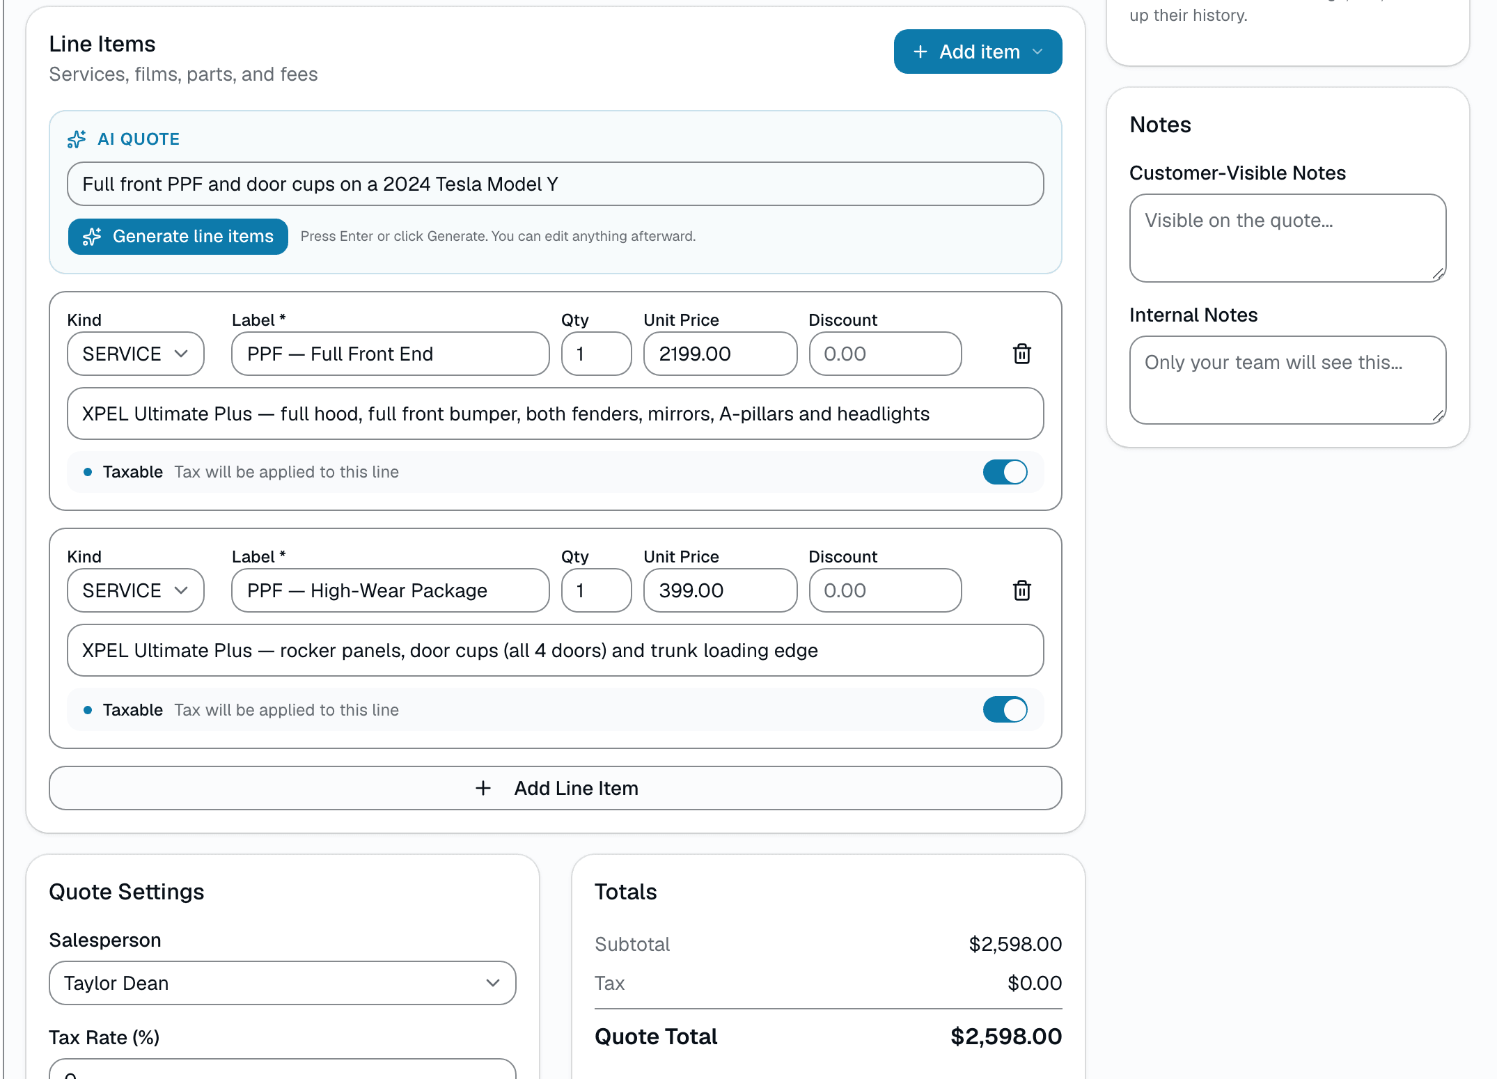Click the Qty field of Full Front End line
This screenshot has width=1497, height=1079.
(x=596, y=354)
